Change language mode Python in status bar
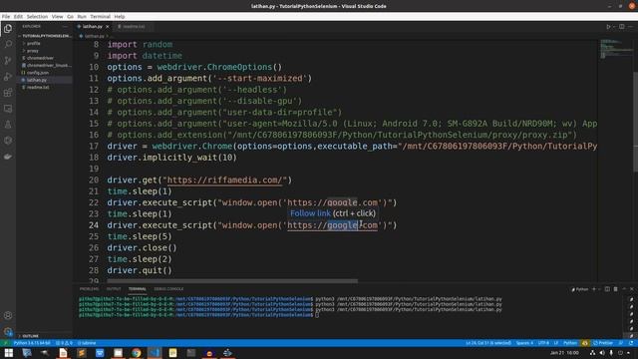Image resolution: width=638 pixels, height=359 pixels. coord(570,343)
